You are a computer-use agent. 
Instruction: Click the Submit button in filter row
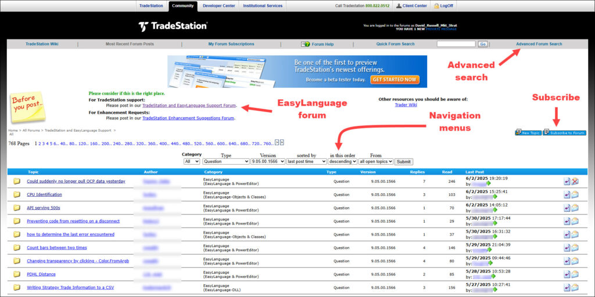[x=404, y=162]
